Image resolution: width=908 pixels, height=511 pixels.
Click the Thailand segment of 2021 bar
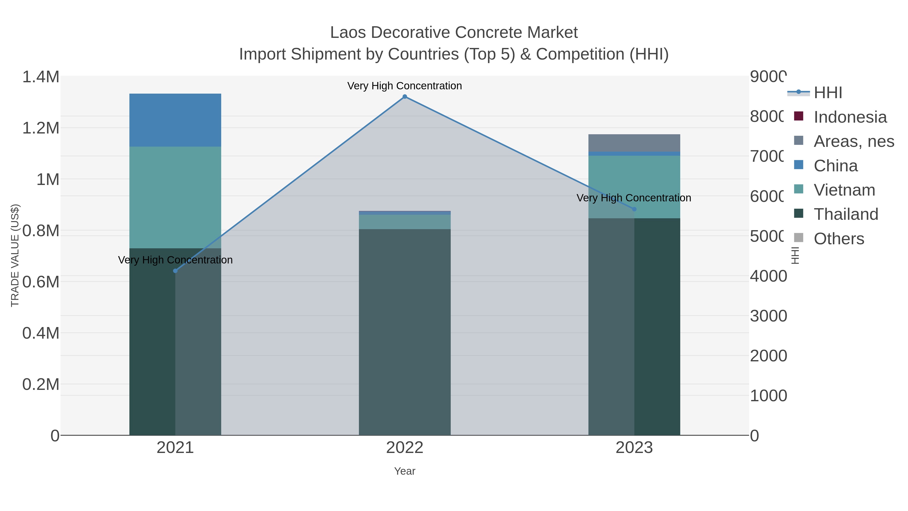pos(175,342)
